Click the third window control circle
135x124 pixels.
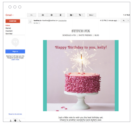pos(20,7)
